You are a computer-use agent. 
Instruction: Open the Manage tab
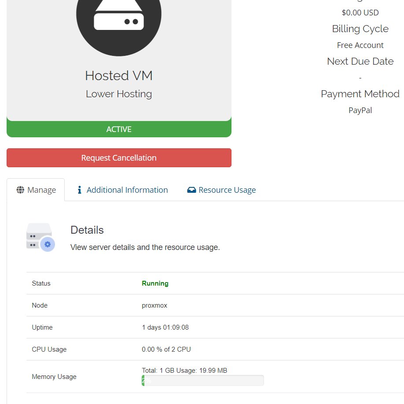36,190
